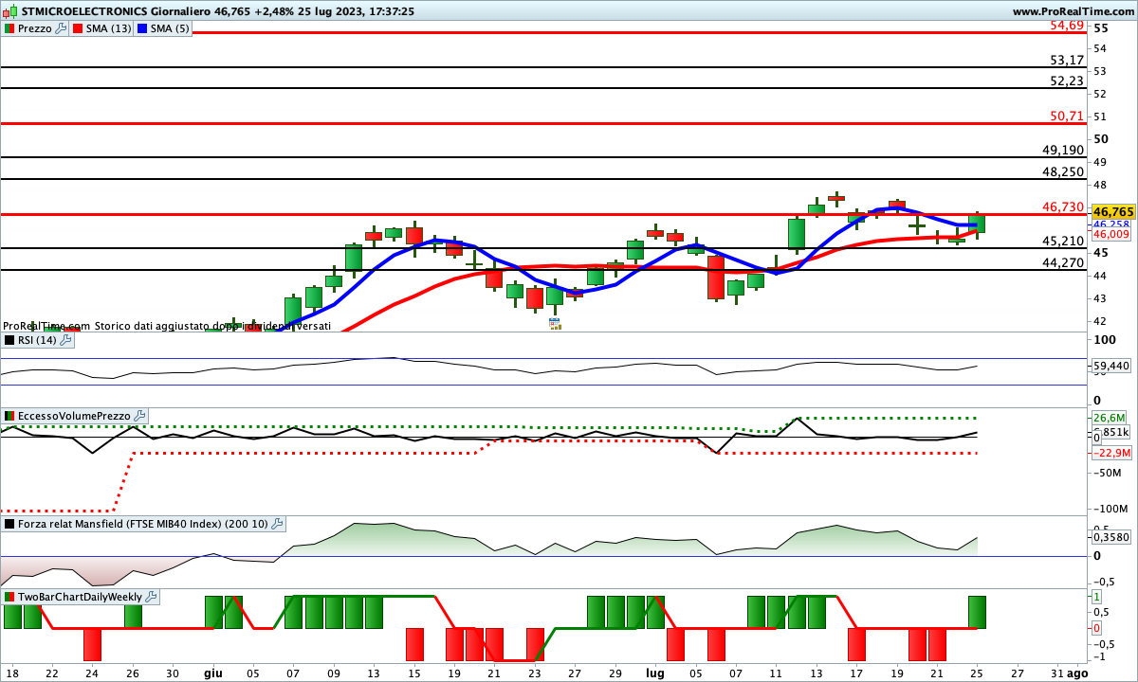Click the 45,210 level label
Viewport: 1138px width, 682px height.
(x=1063, y=241)
